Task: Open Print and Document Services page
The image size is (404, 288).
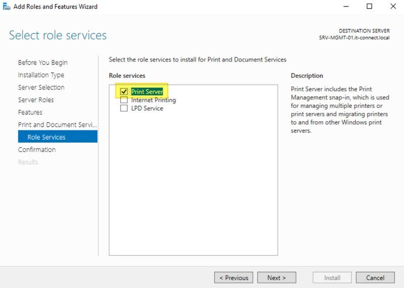Action: click(x=57, y=125)
